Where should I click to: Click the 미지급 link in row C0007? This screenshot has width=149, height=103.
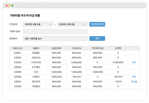[134, 82]
